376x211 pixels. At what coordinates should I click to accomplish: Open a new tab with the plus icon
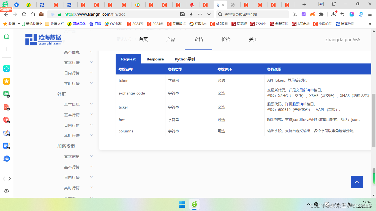click(x=304, y=5)
